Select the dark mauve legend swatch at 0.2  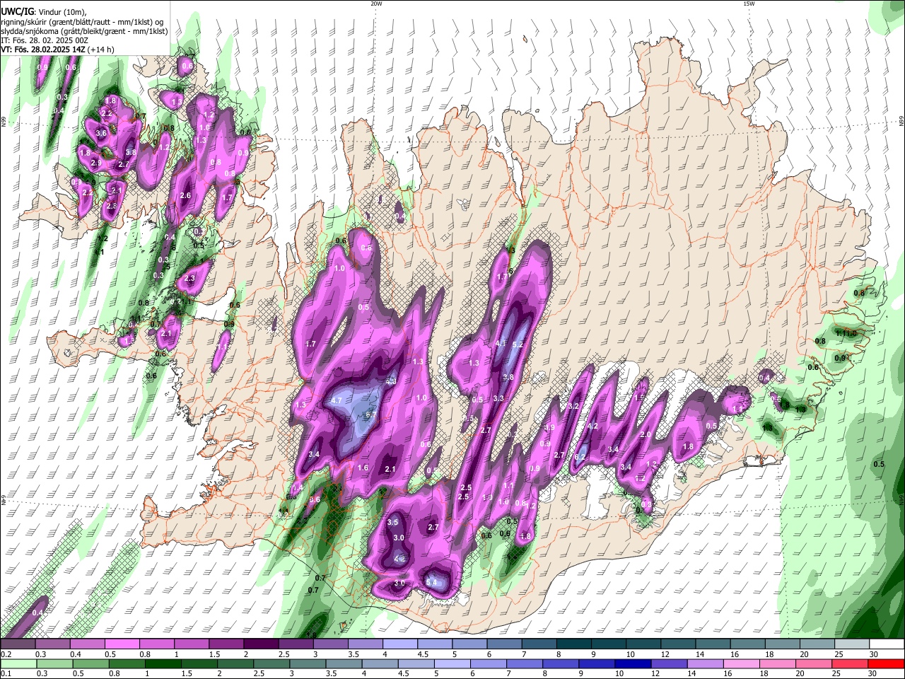click(x=18, y=644)
